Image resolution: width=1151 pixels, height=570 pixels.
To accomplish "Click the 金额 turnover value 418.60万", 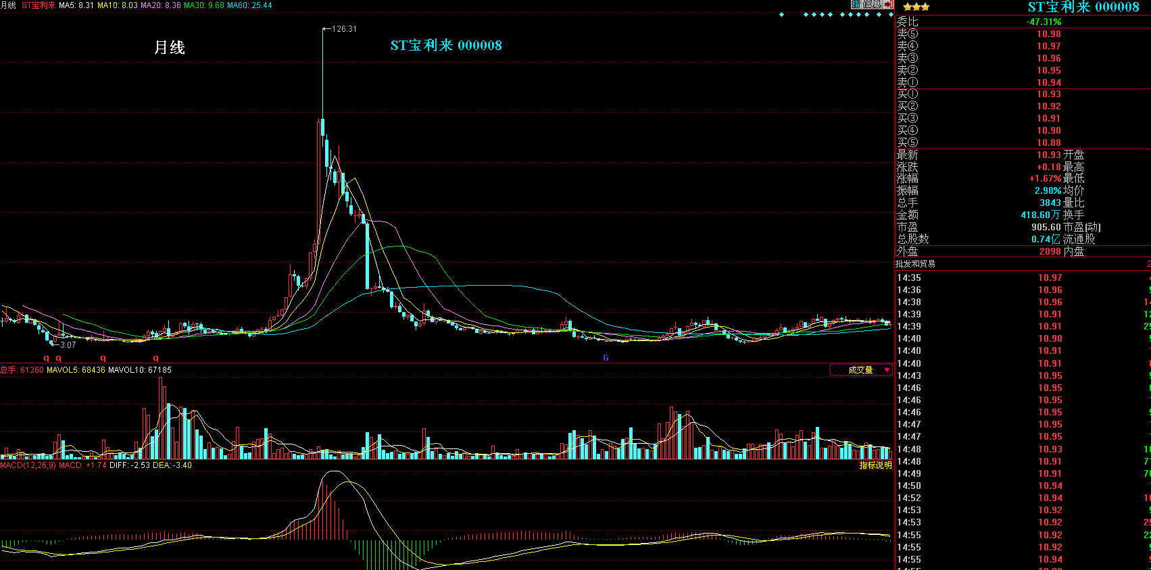I will [x=1041, y=215].
